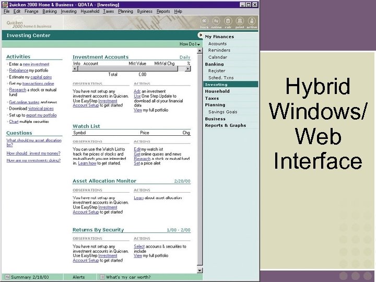
Task: Click the Online toolbar icon
Action: tap(216, 21)
